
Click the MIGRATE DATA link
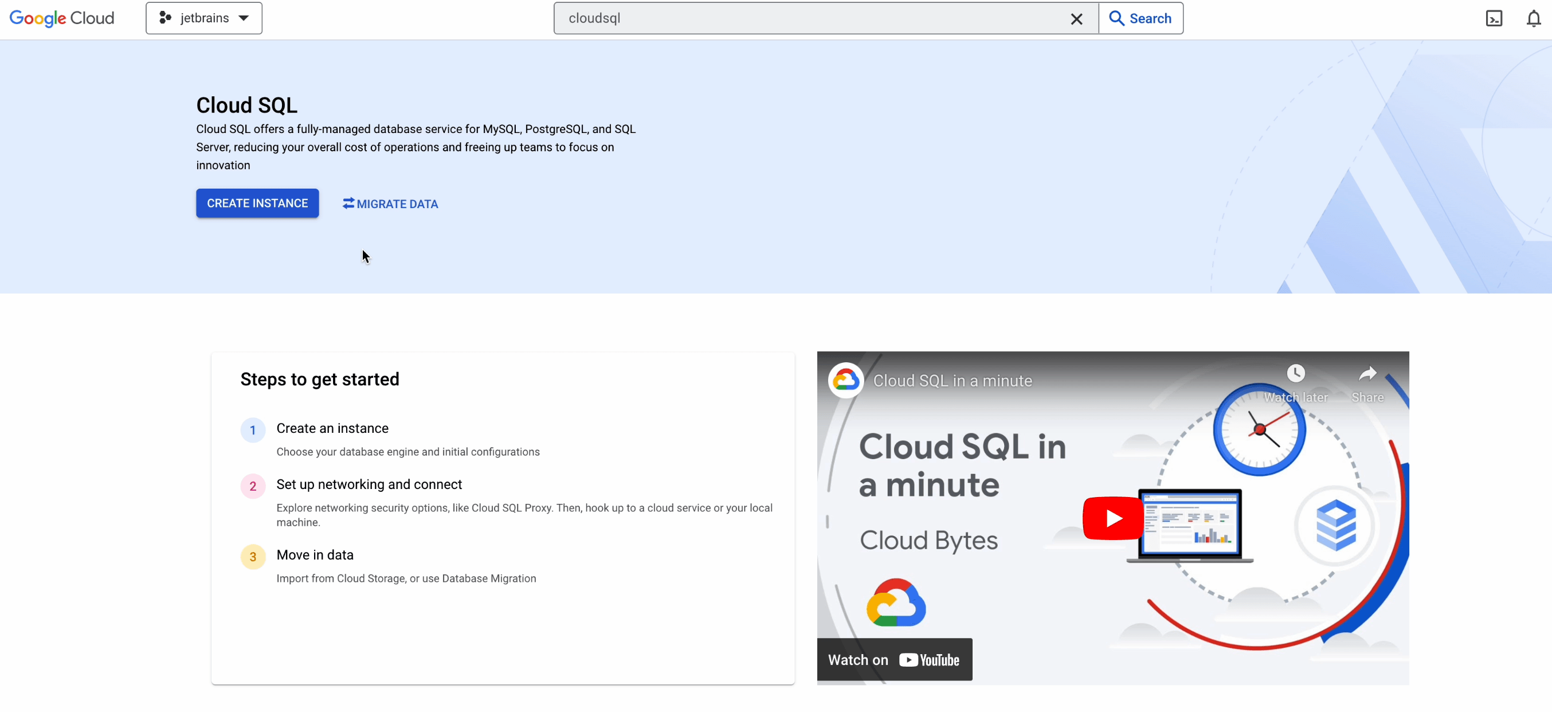coord(390,204)
